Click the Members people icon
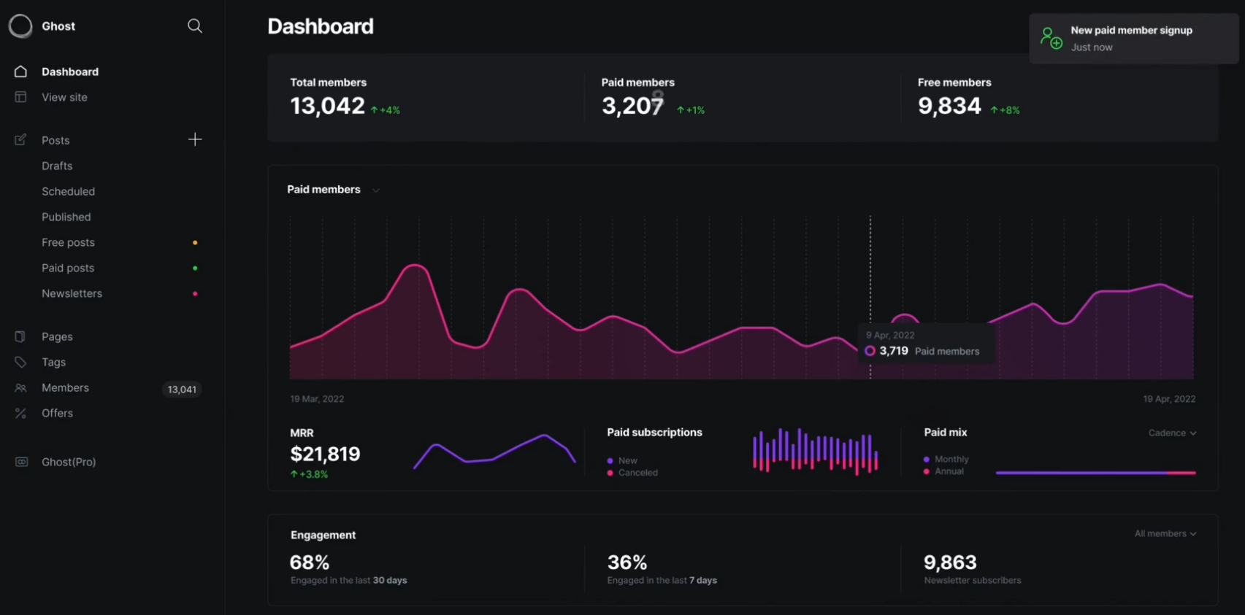This screenshot has height=615, width=1245. pos(20,388)
